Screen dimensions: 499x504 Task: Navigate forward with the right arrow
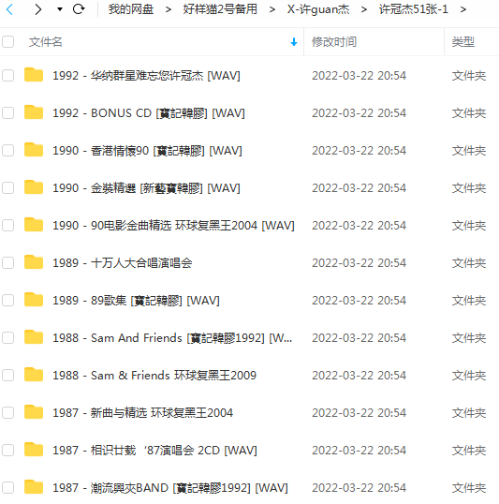point(37,9)
